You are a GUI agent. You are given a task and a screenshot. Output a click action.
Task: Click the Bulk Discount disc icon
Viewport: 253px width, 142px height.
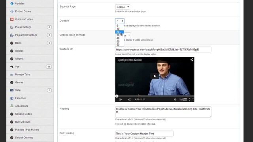11,122
